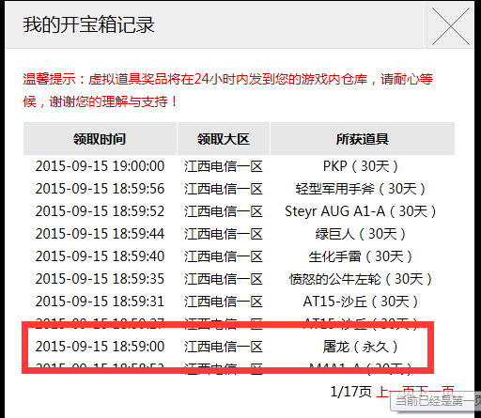Click 江西电信一区 in the 绿巨人 row
This screenshot has width=481, height=418.
[224, 234]
